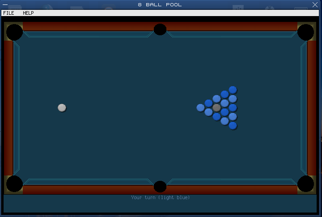Image resolution: width=322 pixels, height=217 pixels.
Task: Click the "Your turn (light blue)" status text
Action: tap(160, 197)
